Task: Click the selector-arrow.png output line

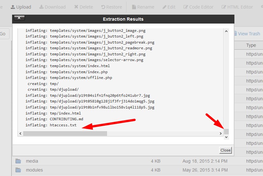Action: 84,60
